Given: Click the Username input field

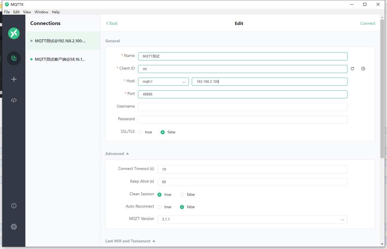Looking at the screenshot, I should tap(243, 107).
